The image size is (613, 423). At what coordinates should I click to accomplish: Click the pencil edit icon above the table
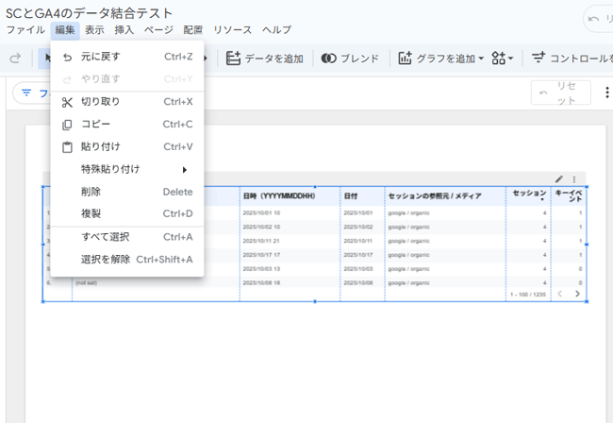(x=559, y=179)
